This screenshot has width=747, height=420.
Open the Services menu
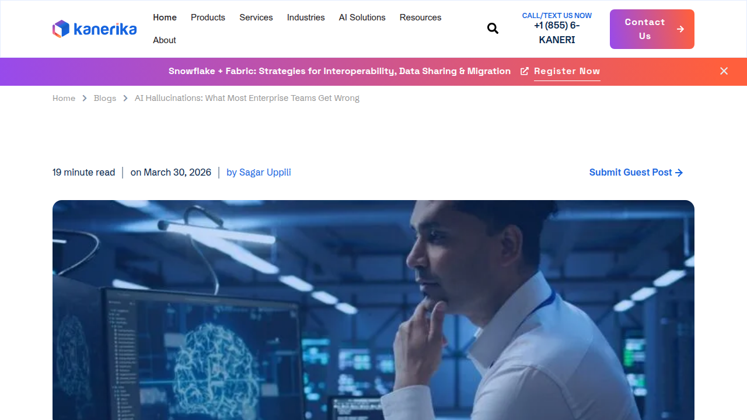(256, 17)
